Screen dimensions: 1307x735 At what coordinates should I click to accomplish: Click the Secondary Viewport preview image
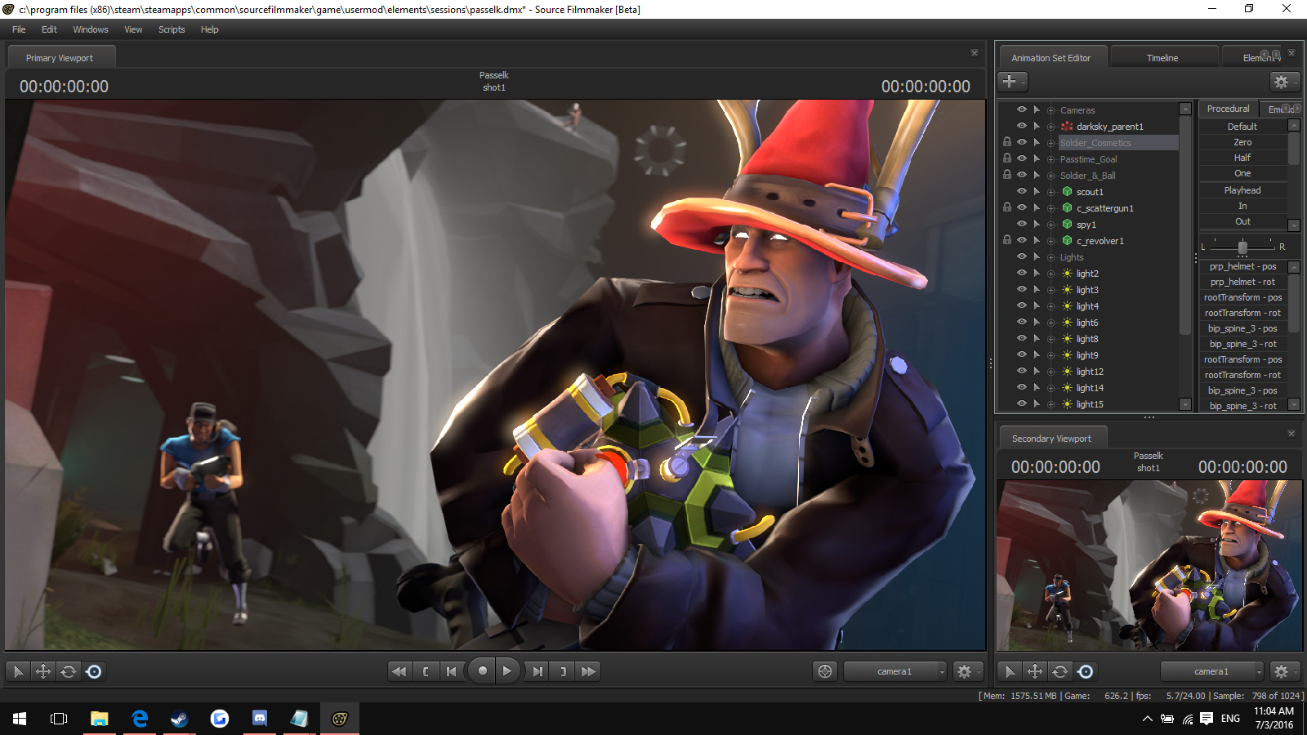pos(1149,565)
